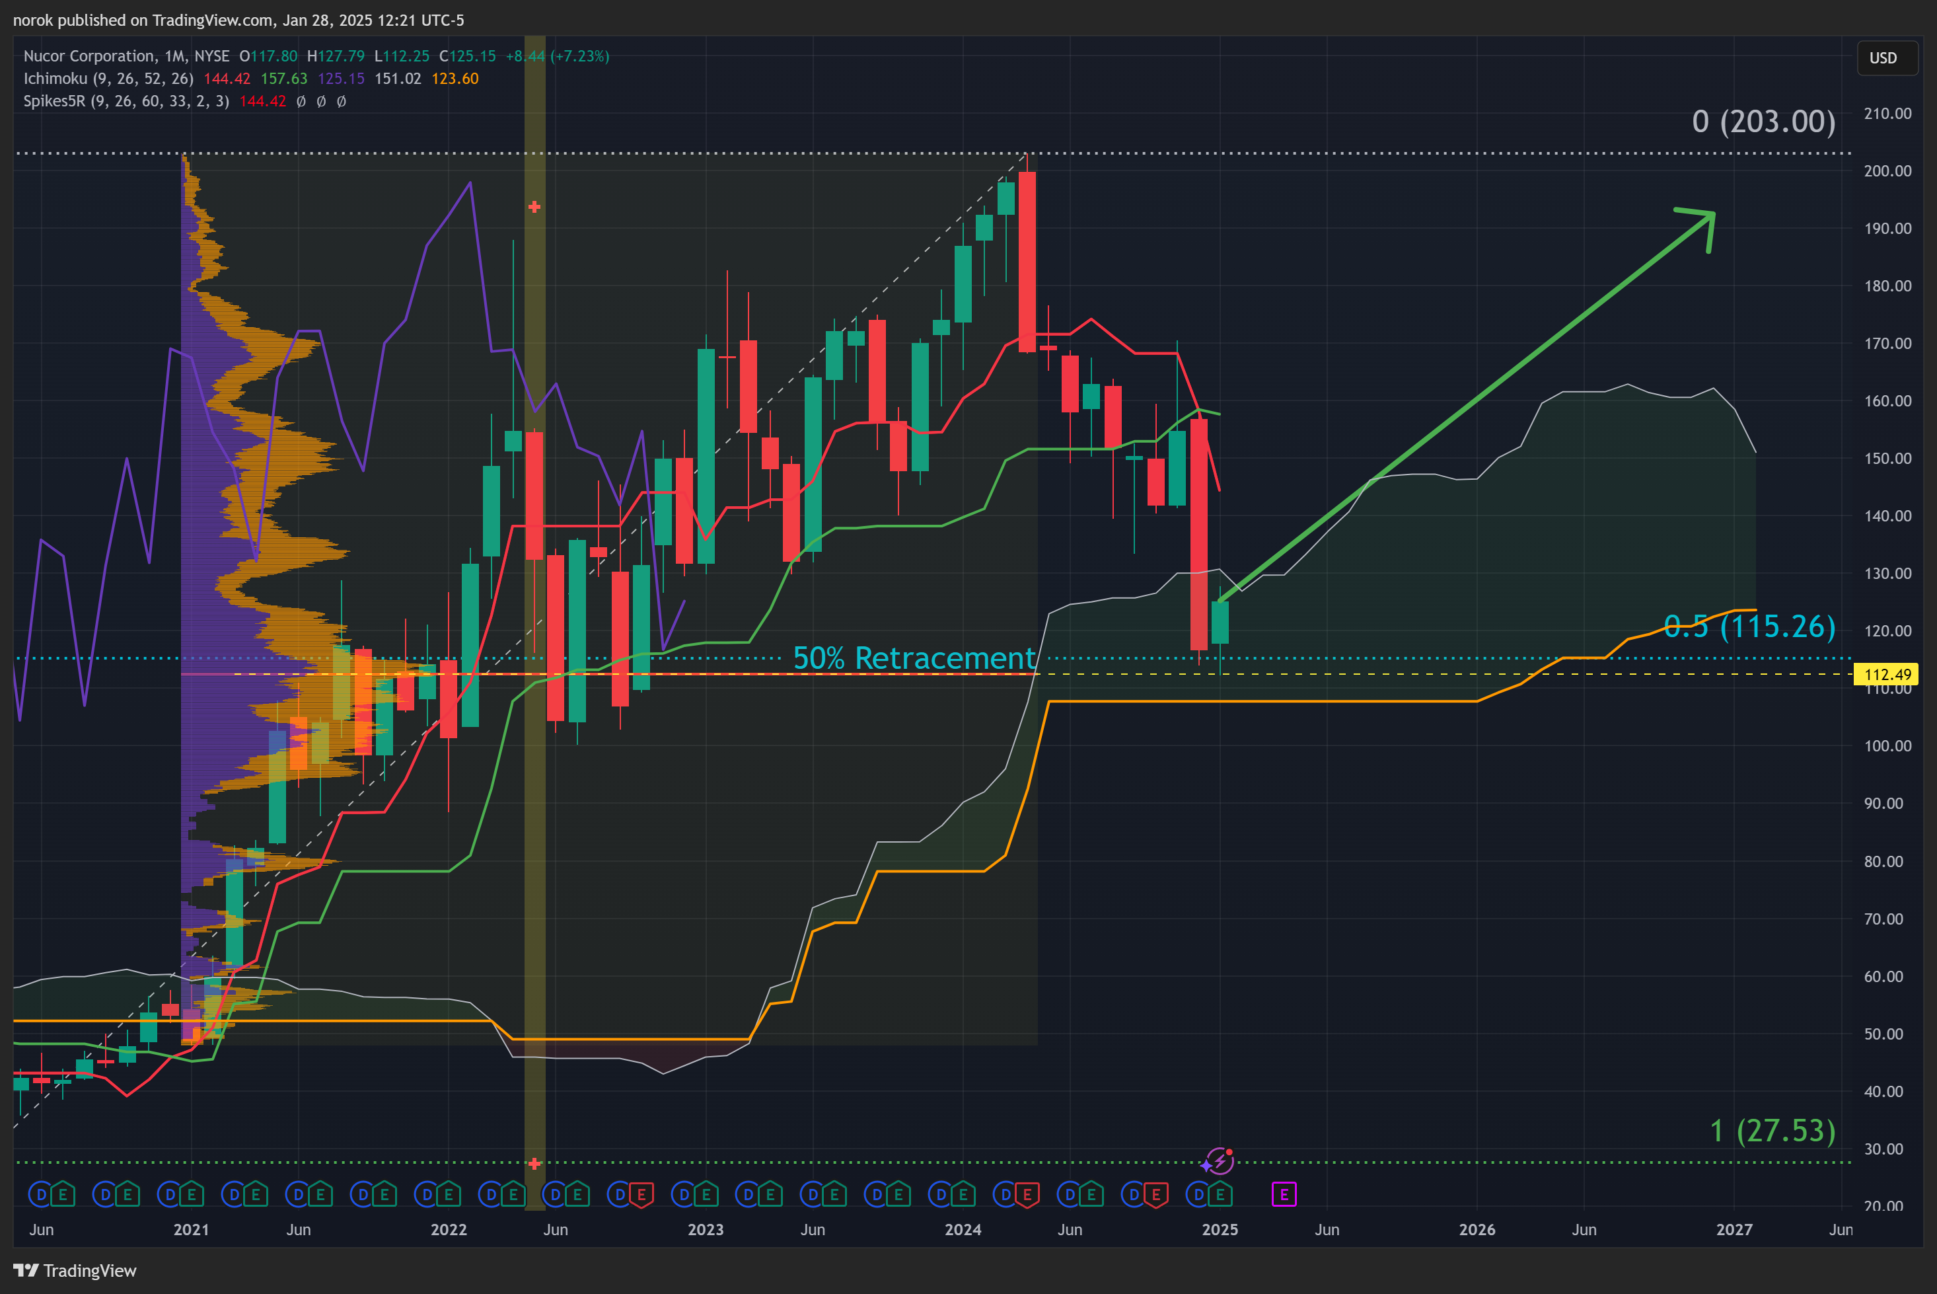Click the latest green January 2025 candle
Viewport: 1937px width, 1294px height.
point(1220,623)
